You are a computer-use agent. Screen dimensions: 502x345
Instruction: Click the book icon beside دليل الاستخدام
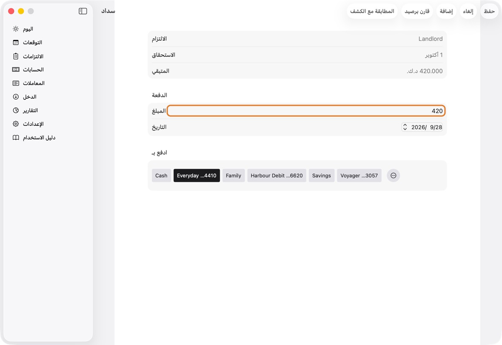pos(16,138)
